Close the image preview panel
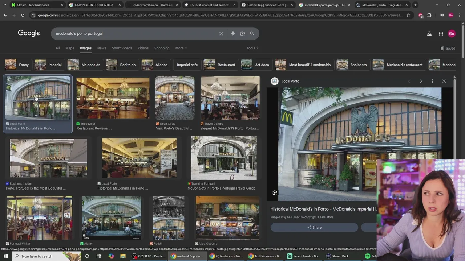 pyautogui.click(x=444, y=81)
